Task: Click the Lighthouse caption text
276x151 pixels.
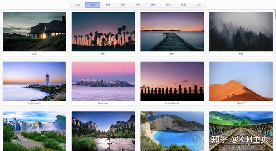Action: (34, 103)
